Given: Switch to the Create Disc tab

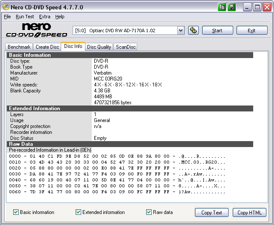Looking at the screenshot, I should point(47,47).
